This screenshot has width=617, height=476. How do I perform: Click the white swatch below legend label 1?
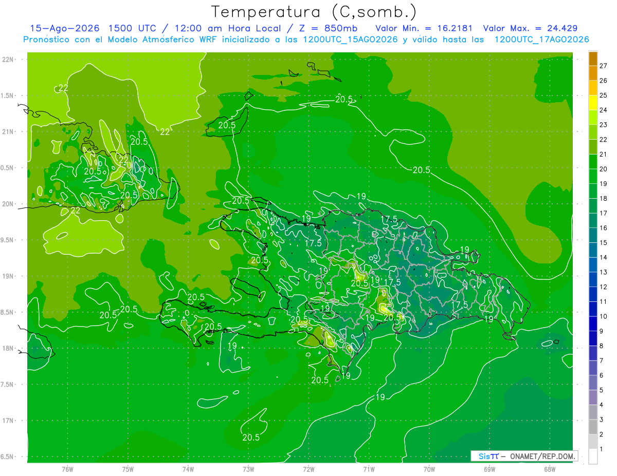(593, 456)
